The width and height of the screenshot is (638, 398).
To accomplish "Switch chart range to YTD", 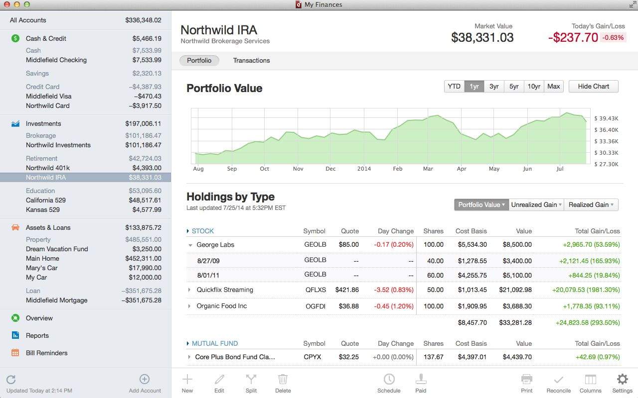I will point(454,87).
